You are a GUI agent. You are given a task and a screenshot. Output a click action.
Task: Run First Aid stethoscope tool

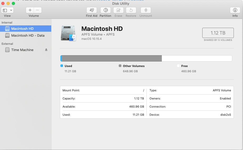92,10
